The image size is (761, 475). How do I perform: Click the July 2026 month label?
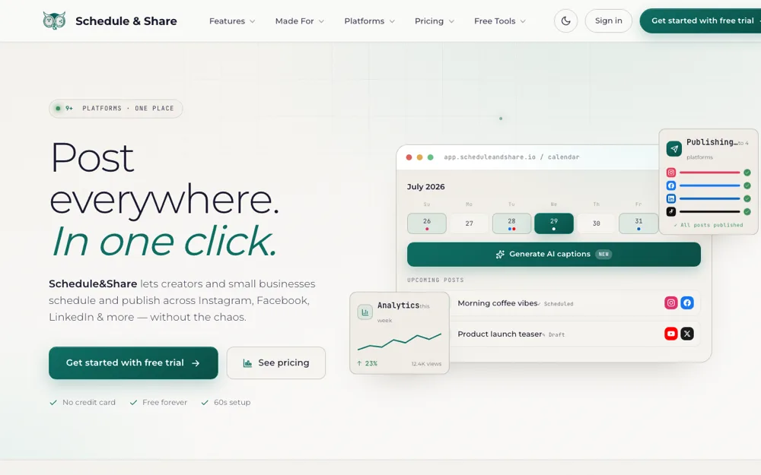click(425, 187)
